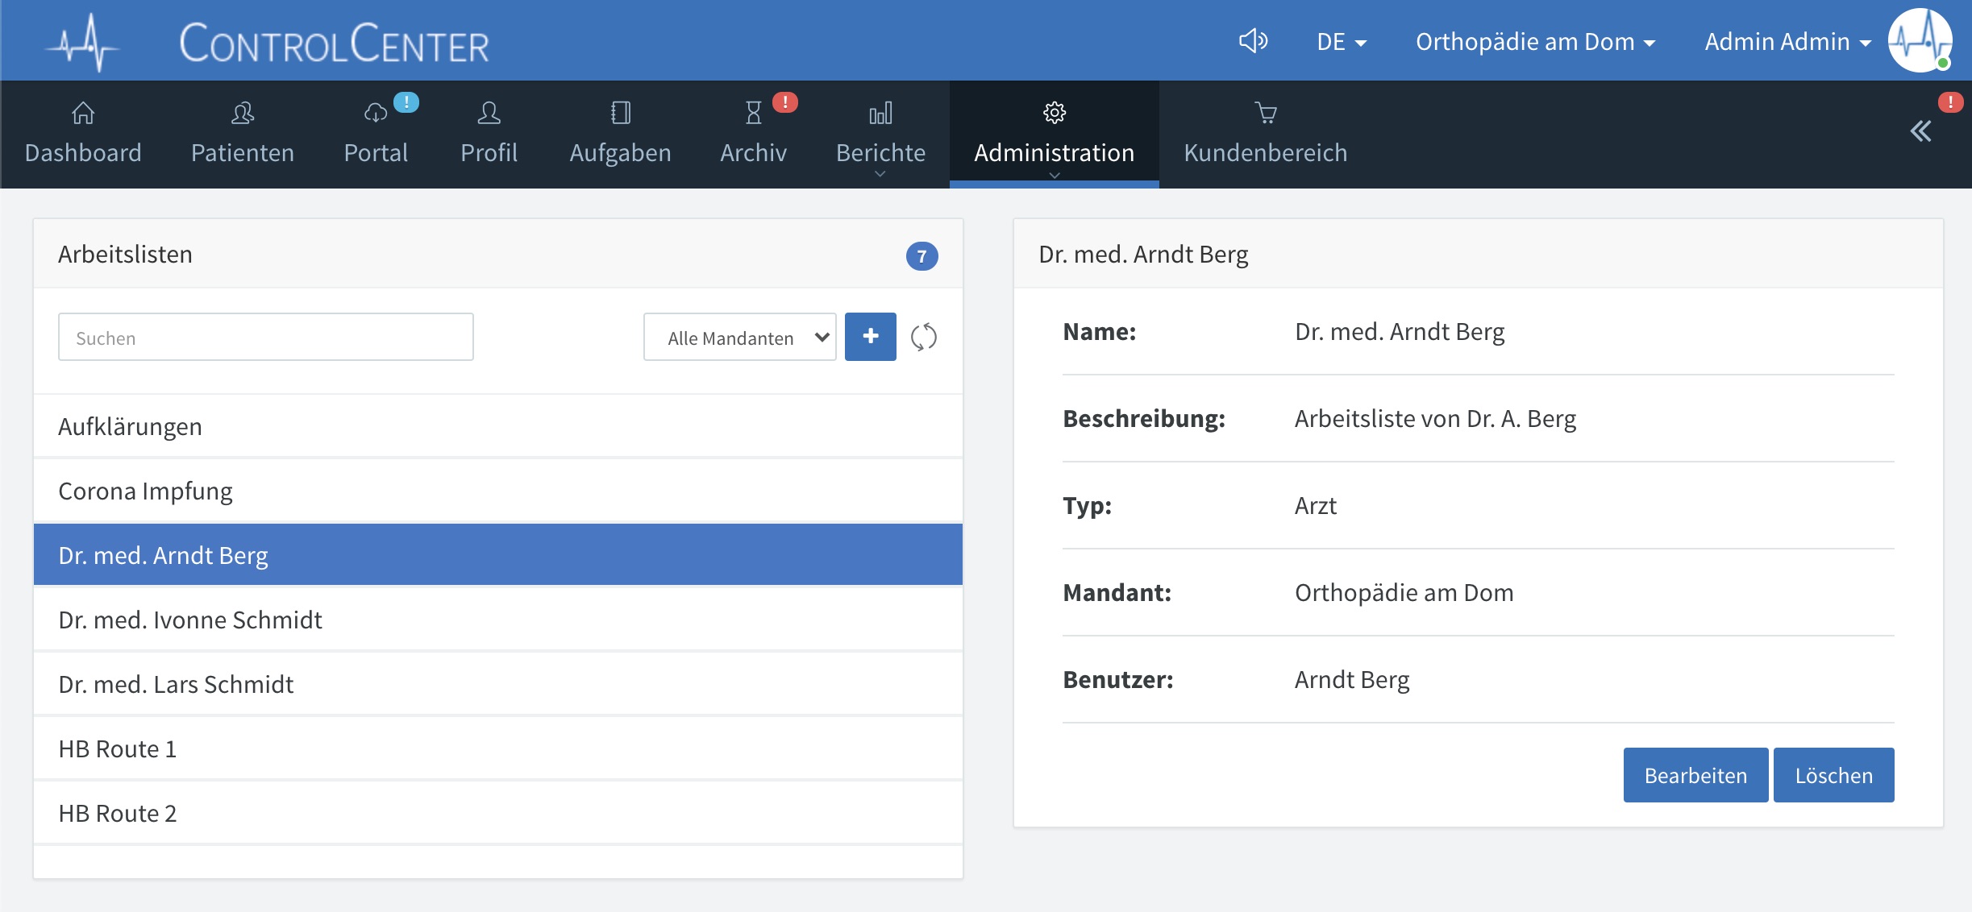Click the Suchen search field
Screen dimensions: 1972x912
click(265, 338)
